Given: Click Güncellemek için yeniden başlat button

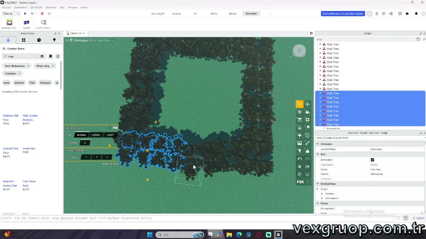Looking at the screenshot, I should click(343, 14).
